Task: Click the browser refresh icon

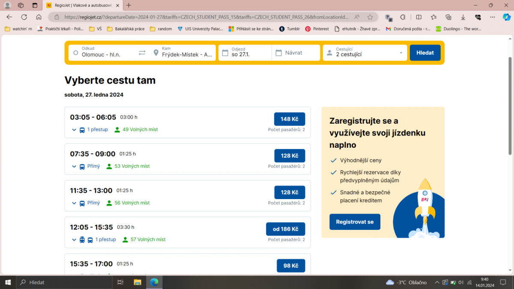Action: pyautogui.click(x=24, y=17)
